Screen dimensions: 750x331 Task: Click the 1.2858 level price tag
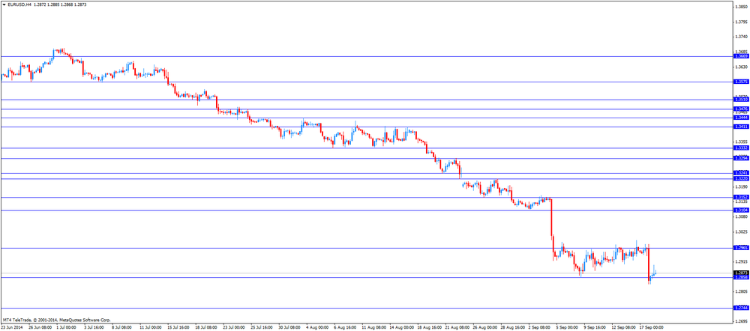[741, 277]
